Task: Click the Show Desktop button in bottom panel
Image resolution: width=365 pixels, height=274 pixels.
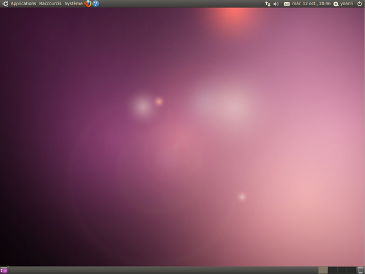Action: click(4, 270)
